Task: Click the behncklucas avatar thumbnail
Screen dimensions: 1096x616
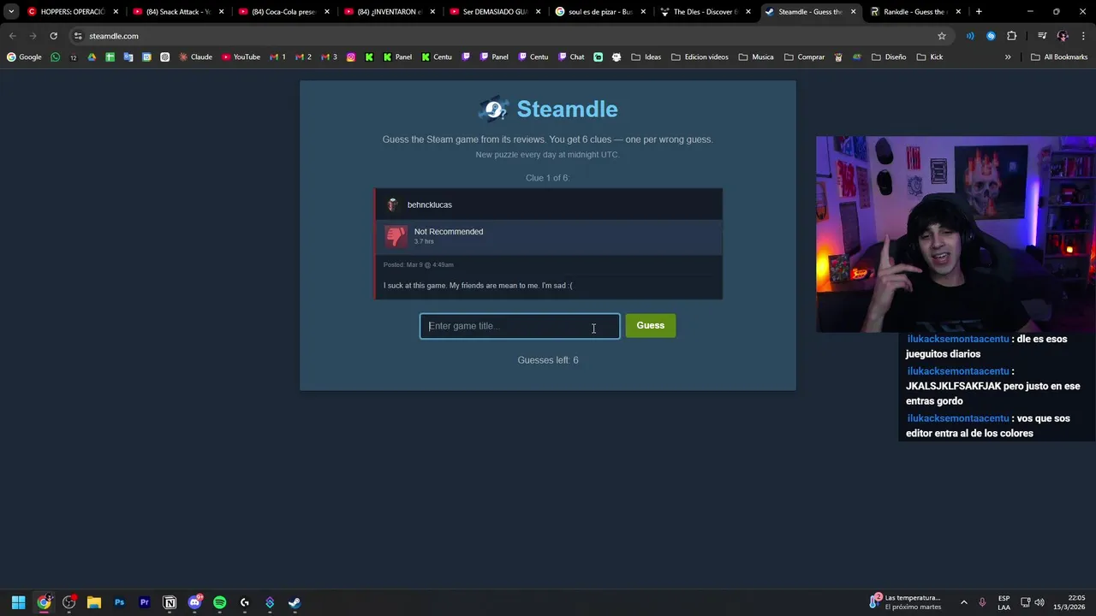Action: click(392, 204)
